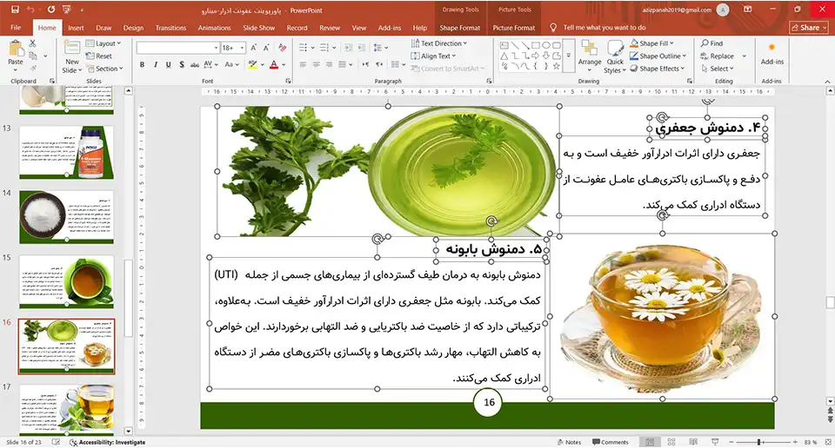This screenshot has width=835, height=448.
Task: Expand the shapes gallery More arrow
Action: 569,56
